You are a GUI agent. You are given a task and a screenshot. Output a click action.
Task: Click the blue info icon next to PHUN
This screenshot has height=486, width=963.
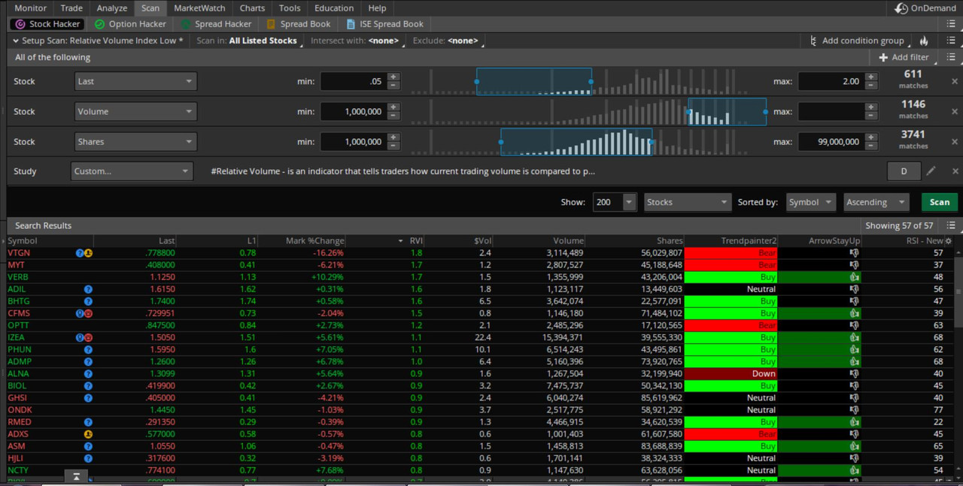click(88, 349)
